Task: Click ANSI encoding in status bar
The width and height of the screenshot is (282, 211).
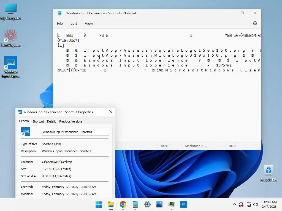Action: [x=232, y=146]
